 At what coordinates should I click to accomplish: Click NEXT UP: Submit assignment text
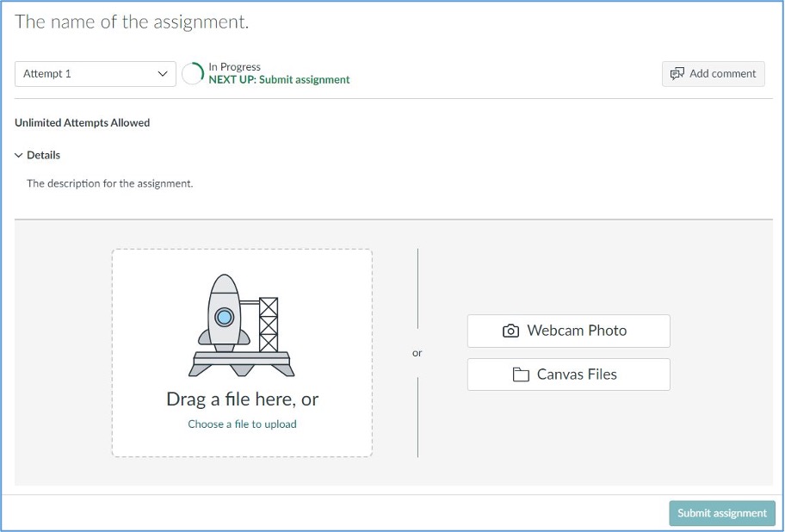(x=279, y=80)
